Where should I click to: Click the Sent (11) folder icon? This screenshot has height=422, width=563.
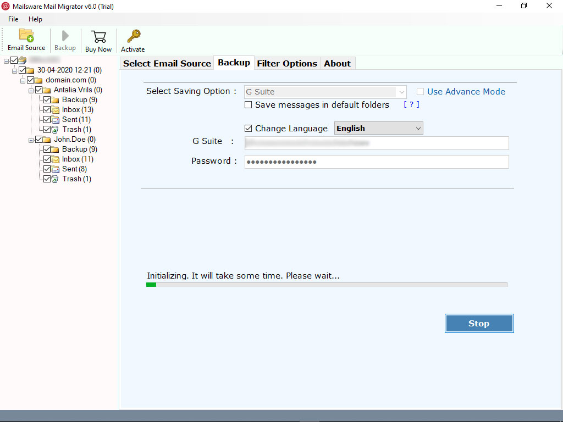56,119
